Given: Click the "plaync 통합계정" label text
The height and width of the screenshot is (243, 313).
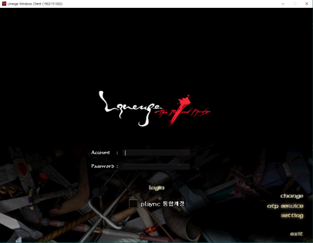Looking at the screenshot, I should tap(162, 204).
